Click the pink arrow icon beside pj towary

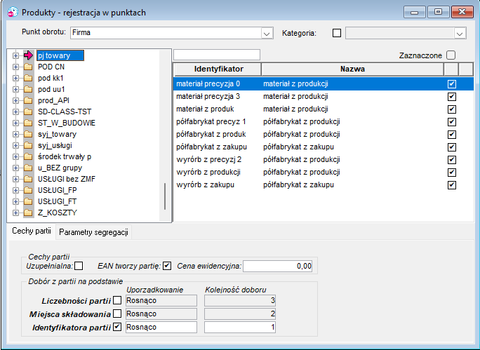coord(28,55)
